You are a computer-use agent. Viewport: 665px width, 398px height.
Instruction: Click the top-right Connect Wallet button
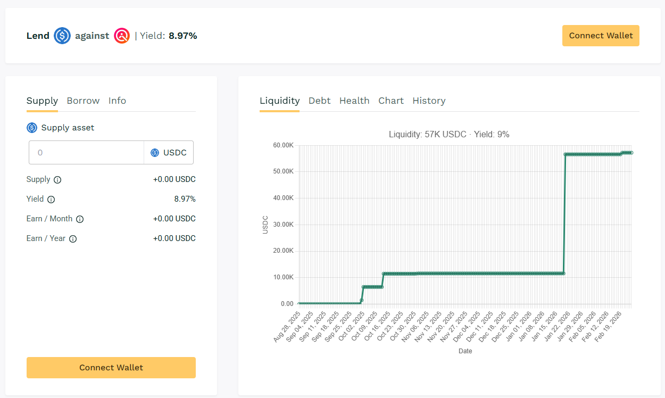tap(601, 36)
